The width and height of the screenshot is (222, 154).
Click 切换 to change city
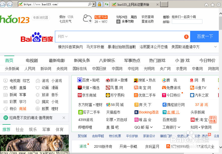(x=70, y=17)
